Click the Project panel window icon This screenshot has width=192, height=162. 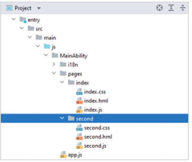(9, 8)
